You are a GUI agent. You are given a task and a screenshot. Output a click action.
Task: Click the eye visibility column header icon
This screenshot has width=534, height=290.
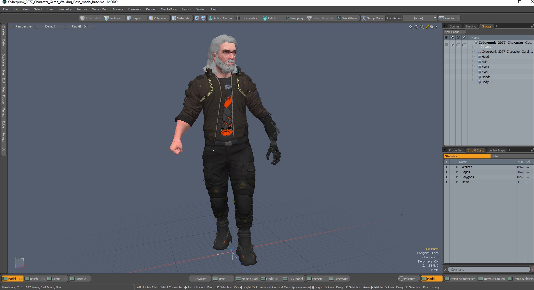(446, 38)
